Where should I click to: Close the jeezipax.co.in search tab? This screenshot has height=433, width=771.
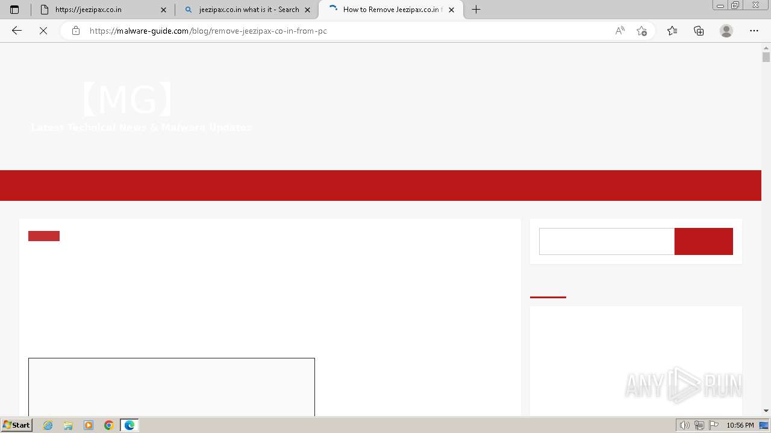click(x=308, y=10)
